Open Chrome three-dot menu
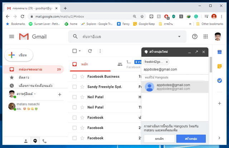The height and width of the screenshot is (148, 229). [221, 16]
